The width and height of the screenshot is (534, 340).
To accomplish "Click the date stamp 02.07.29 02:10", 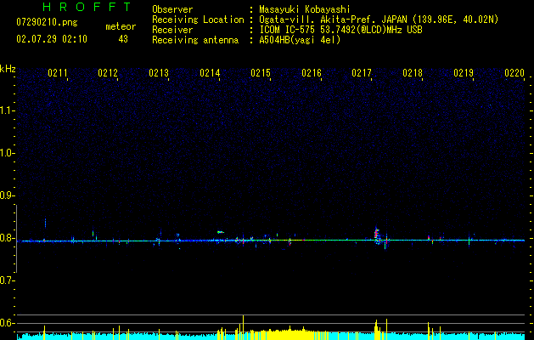I will coord(52,39).
